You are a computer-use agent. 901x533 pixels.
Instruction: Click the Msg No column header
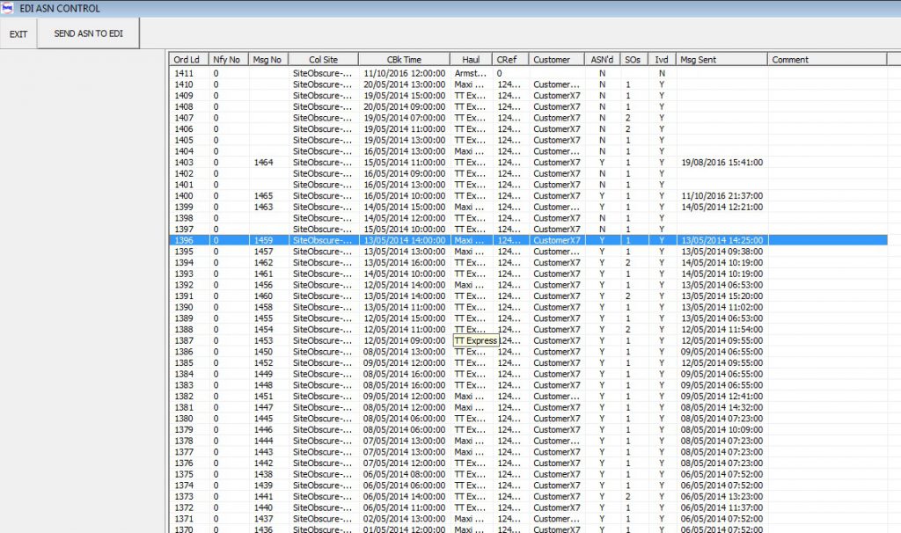[267, 60]
